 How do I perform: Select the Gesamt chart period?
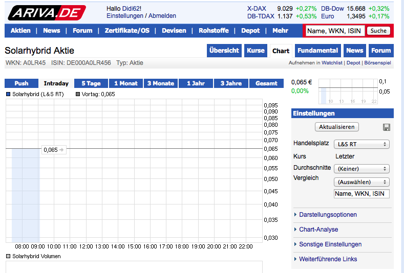pyautogui.click(x=266, y=83)
